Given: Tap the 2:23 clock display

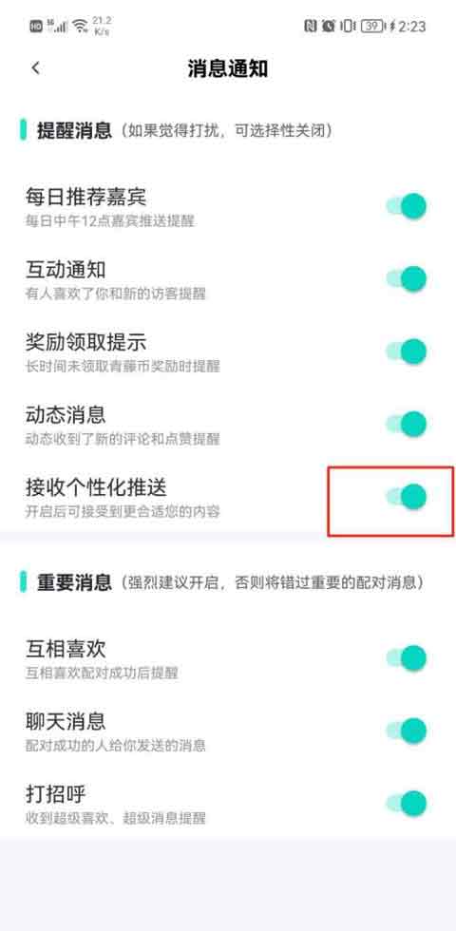Looking at the screenshot, I should (412, 27).
